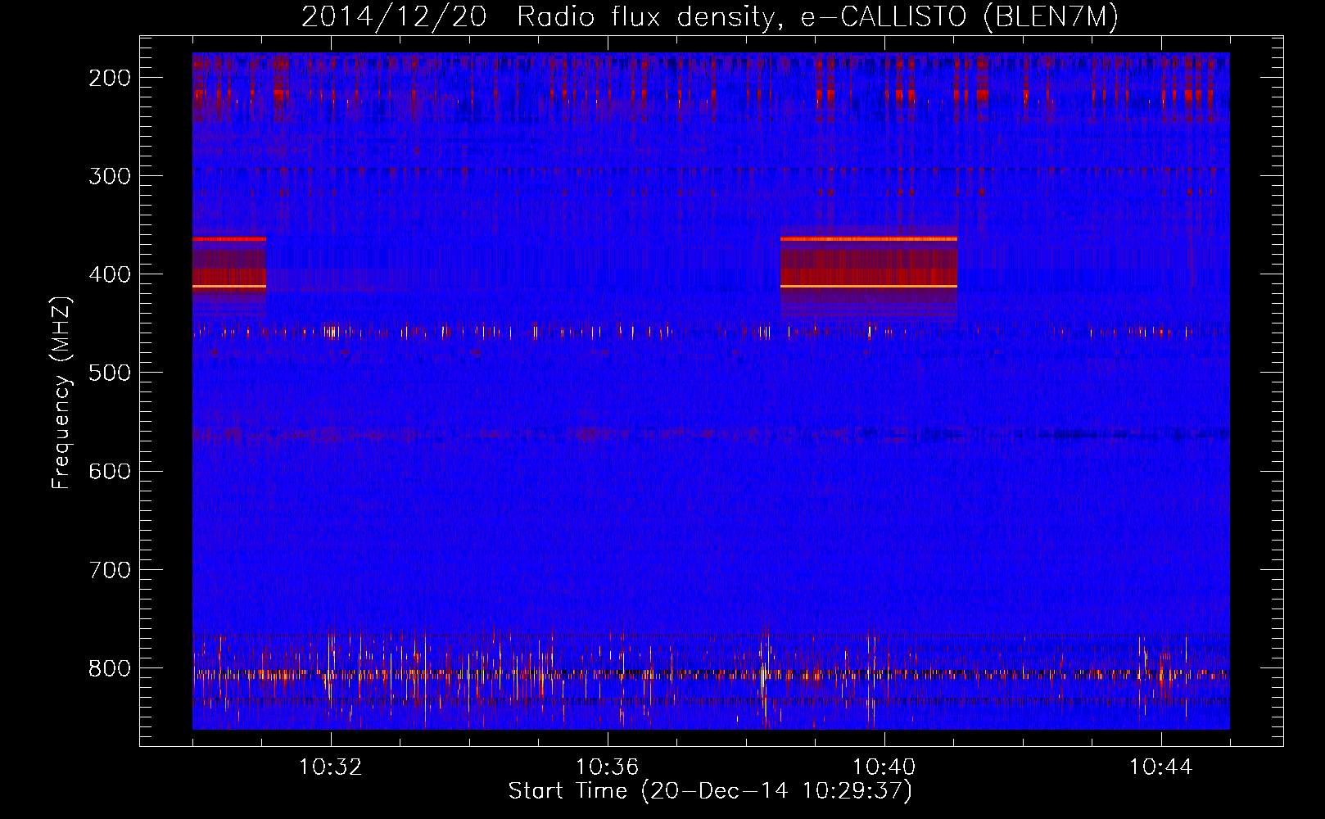
Task: Click the 300 frequency tick label
Action: point(109,176)
